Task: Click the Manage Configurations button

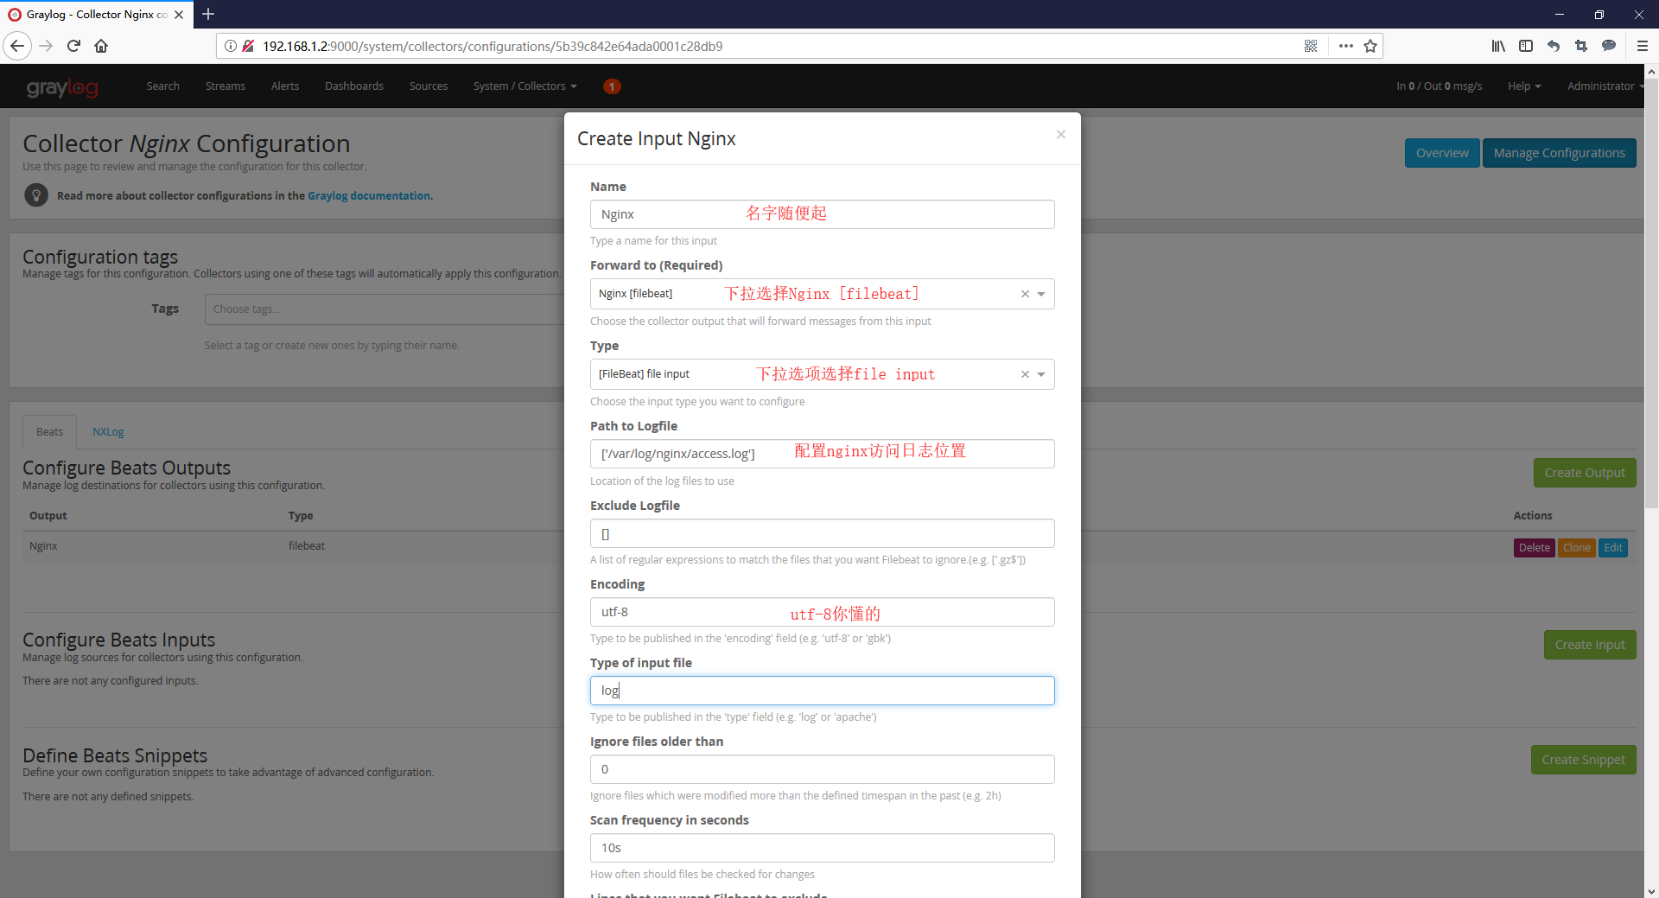Action: [x=1559, y=153]
